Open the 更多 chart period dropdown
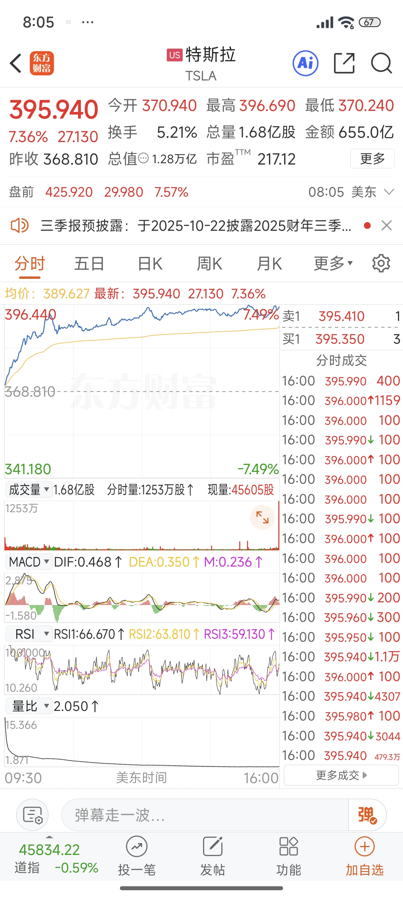 click(333, 264)
